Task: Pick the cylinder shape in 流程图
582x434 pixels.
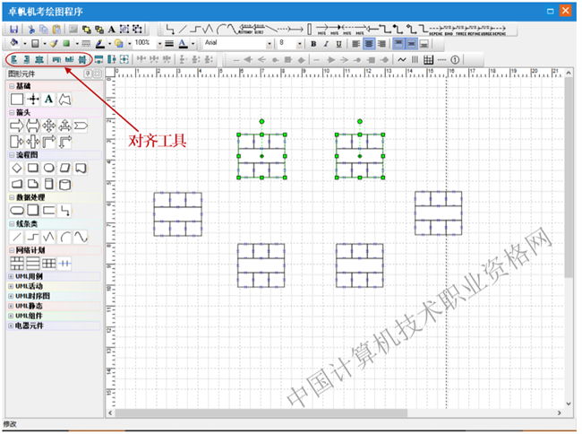Action: pos(64,183)
